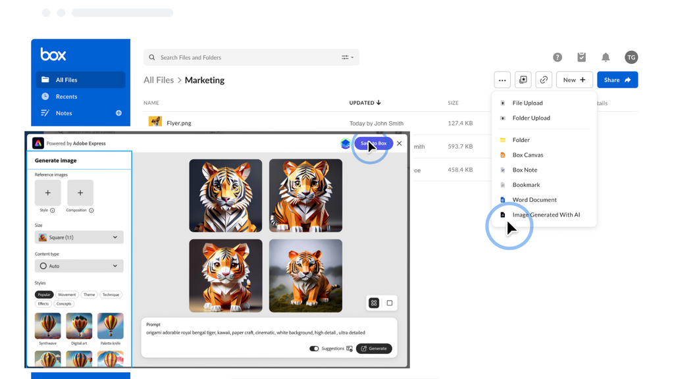The image size is (674, 379).
Task: Add a Composition reference image
Action: [x=80, y=193]
